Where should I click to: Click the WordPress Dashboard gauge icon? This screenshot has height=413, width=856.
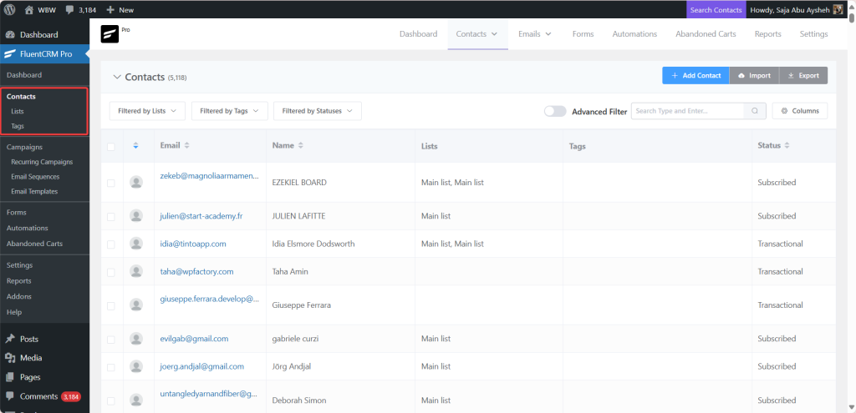pyautogui.click(x=10, y=35)
